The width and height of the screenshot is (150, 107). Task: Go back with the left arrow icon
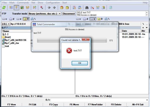click(49, 7)
